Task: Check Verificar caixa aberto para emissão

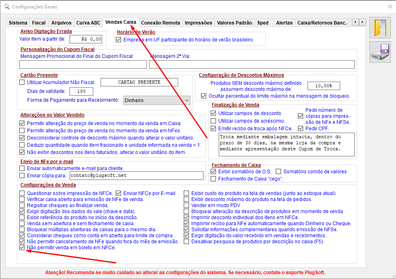Action: click(x=22, y=199)
